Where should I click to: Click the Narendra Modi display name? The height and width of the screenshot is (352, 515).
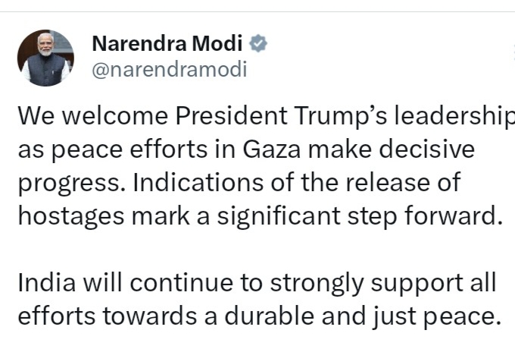[x=167, y=44]
